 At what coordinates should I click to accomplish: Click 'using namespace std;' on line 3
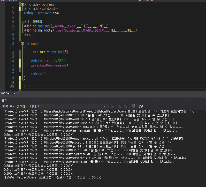coord(41,13)
